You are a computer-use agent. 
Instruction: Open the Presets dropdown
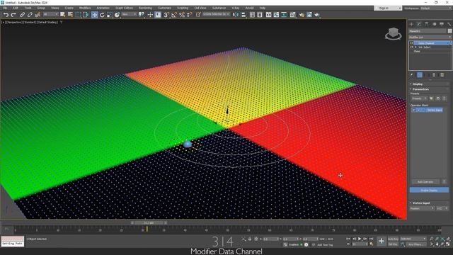419,98
